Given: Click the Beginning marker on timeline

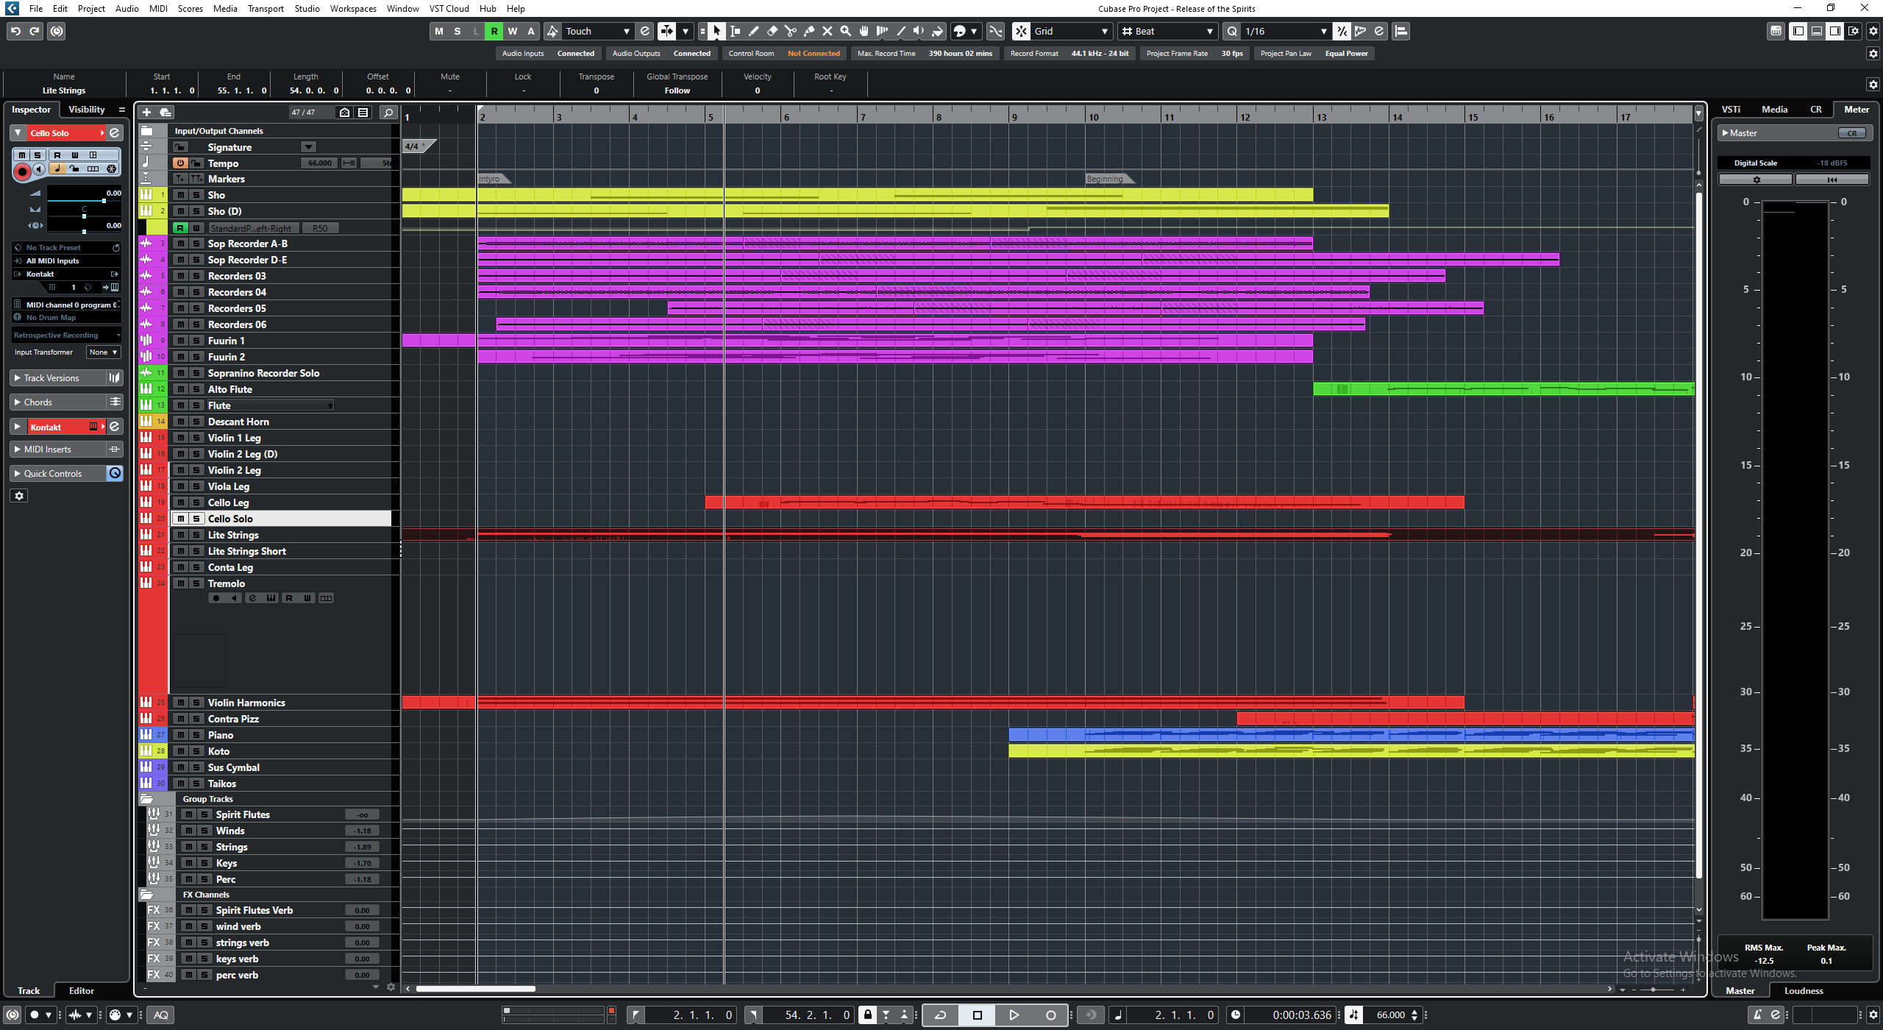Looking at the screenshot, I should [1106, 179].
